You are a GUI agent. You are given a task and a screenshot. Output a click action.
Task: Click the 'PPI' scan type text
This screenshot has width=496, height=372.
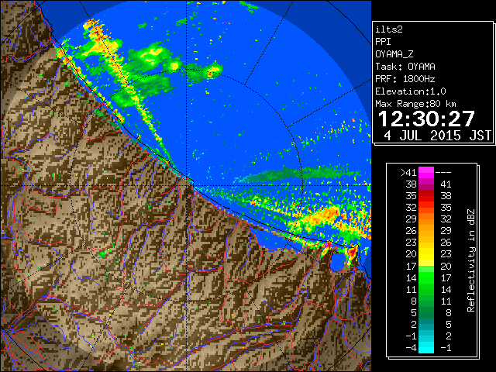click(383, 42)
